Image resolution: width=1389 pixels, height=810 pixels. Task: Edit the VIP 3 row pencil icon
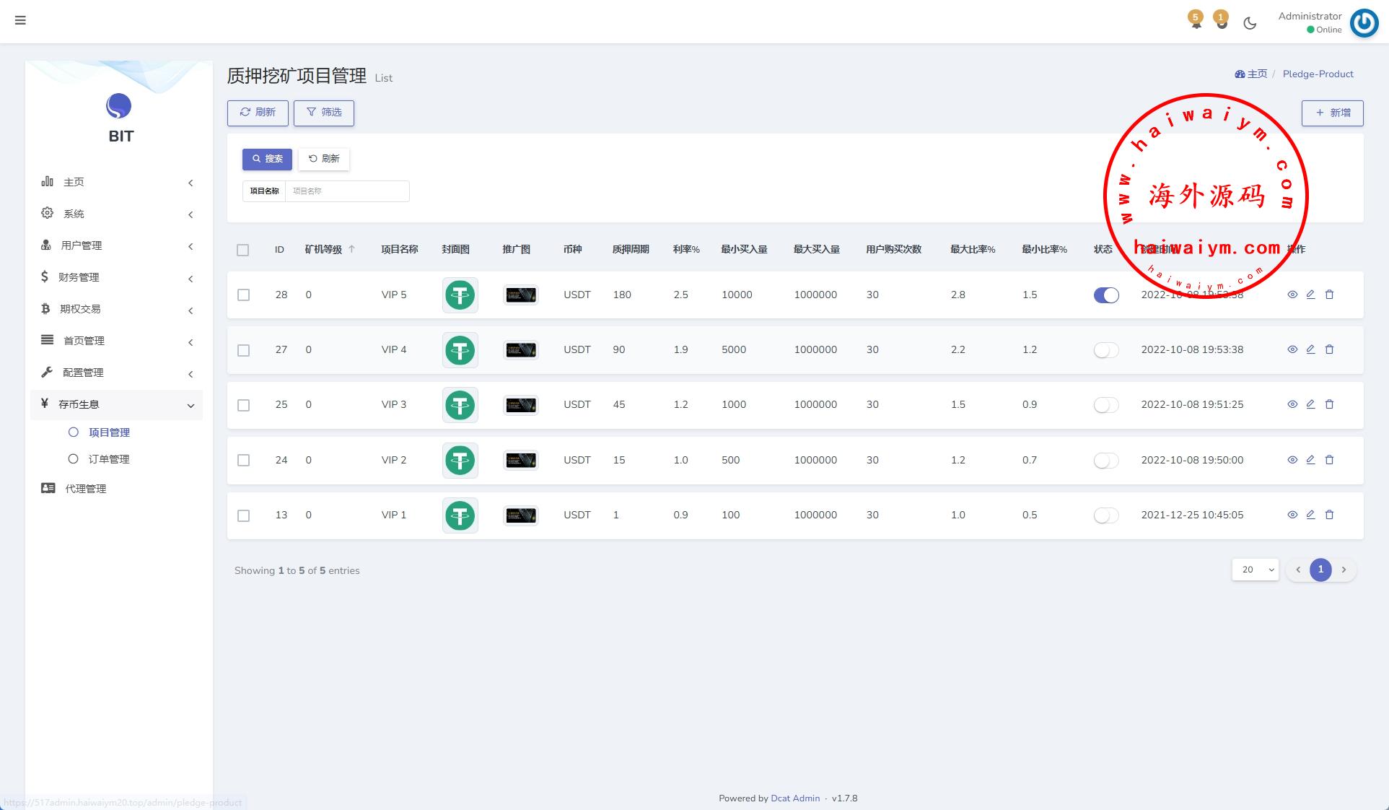pos(1310,404)
